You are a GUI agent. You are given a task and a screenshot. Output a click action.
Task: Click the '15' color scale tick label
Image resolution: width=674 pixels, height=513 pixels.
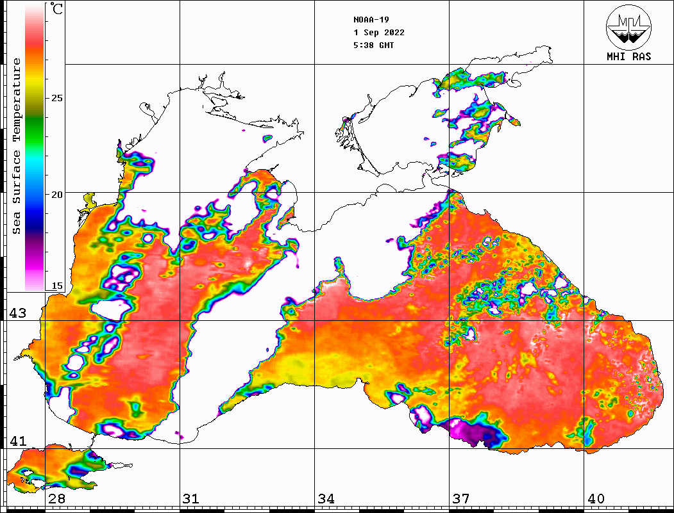(56, 286)
